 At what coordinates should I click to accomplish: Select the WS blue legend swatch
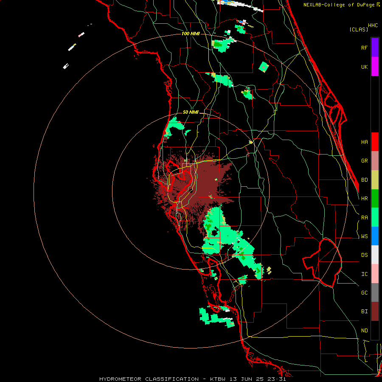tap(375, 236)
